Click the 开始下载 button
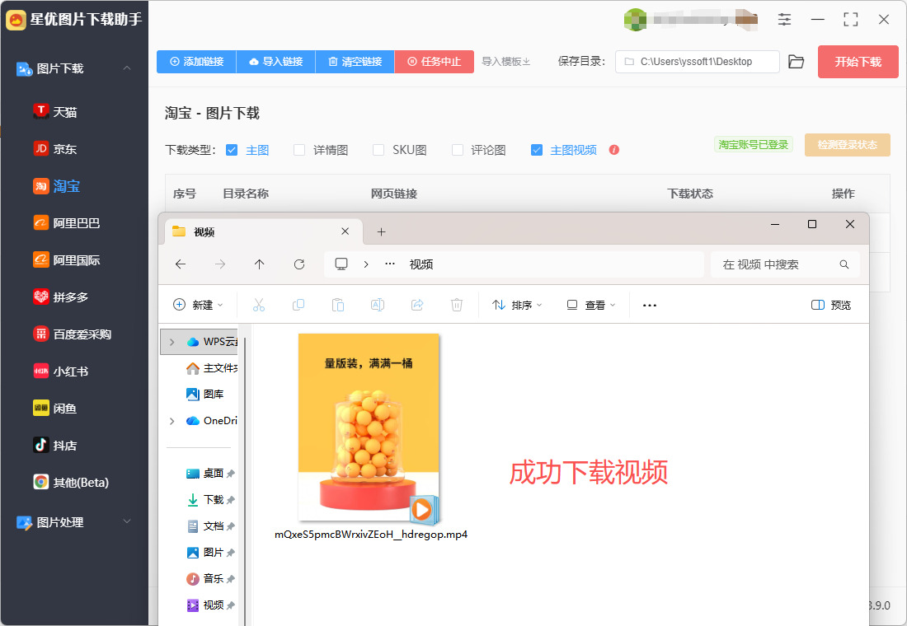Screen dimensions: 907x626 (858, 62)
